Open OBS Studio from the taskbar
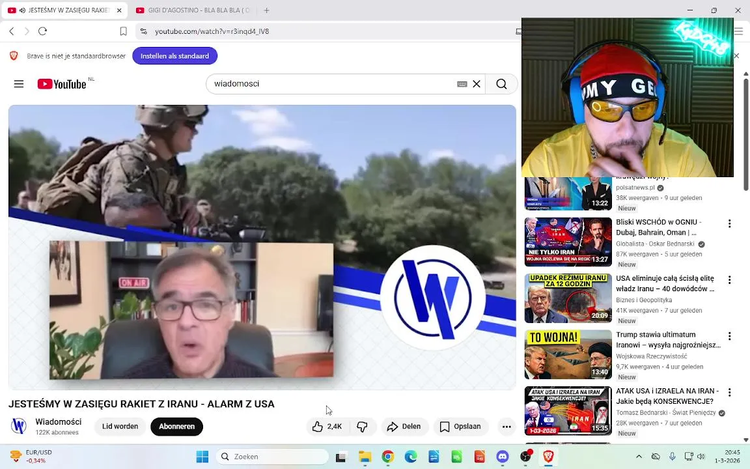The width and height of the screenshot is (750, 469). click(525, 457)
